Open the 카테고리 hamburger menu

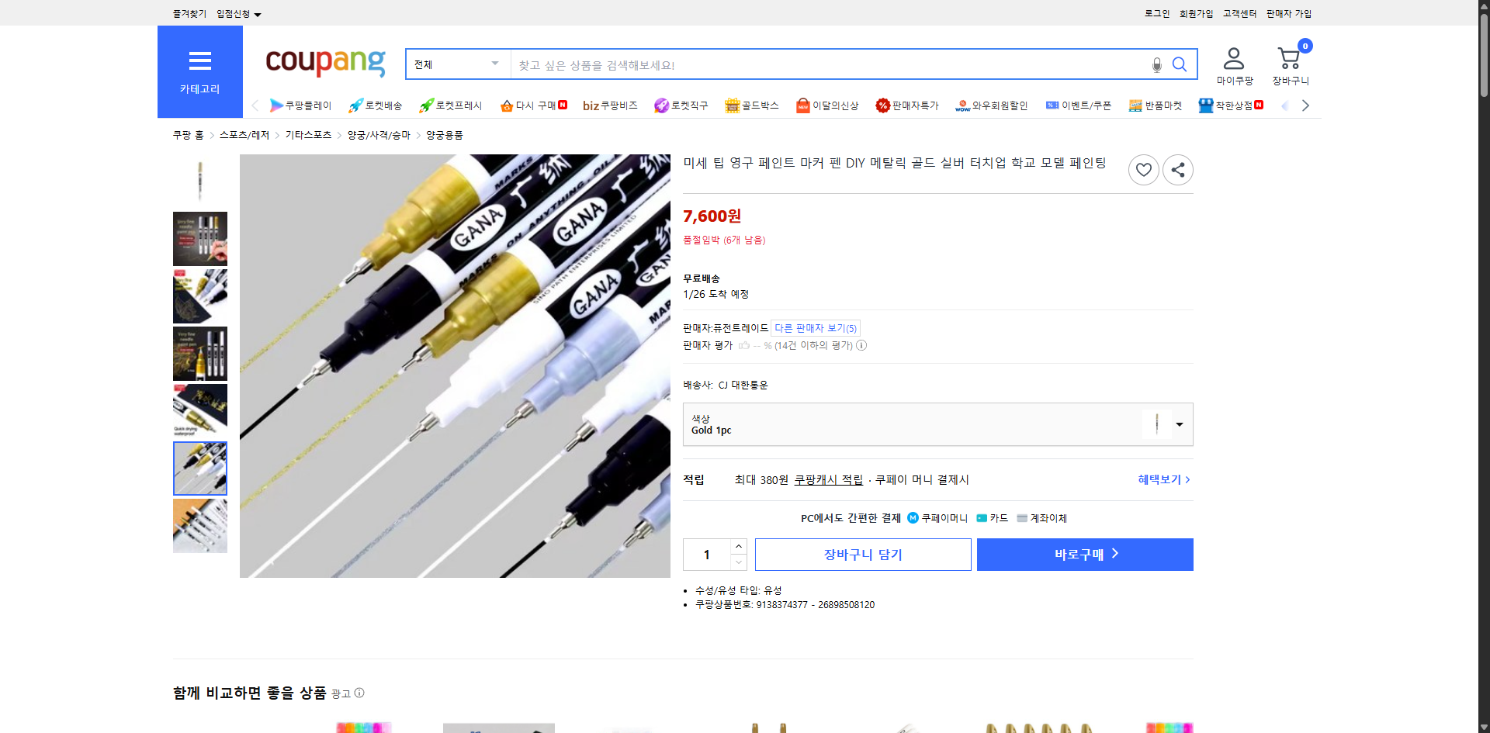coord(199,61)
